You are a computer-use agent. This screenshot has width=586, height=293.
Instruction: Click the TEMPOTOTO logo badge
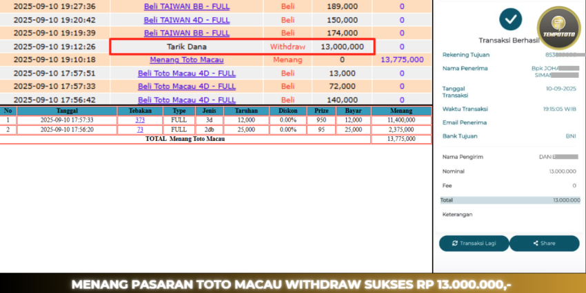tap(558, 28)
